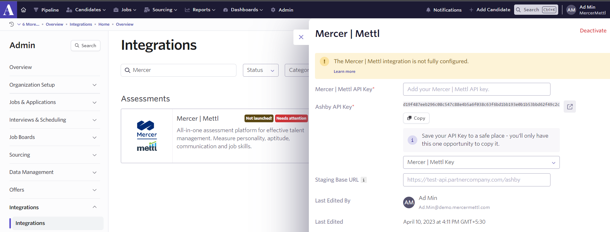Viewport: 610px width, 232px height.
Task: Expand Interviews & Scheduling section
Action: (55, 120)
